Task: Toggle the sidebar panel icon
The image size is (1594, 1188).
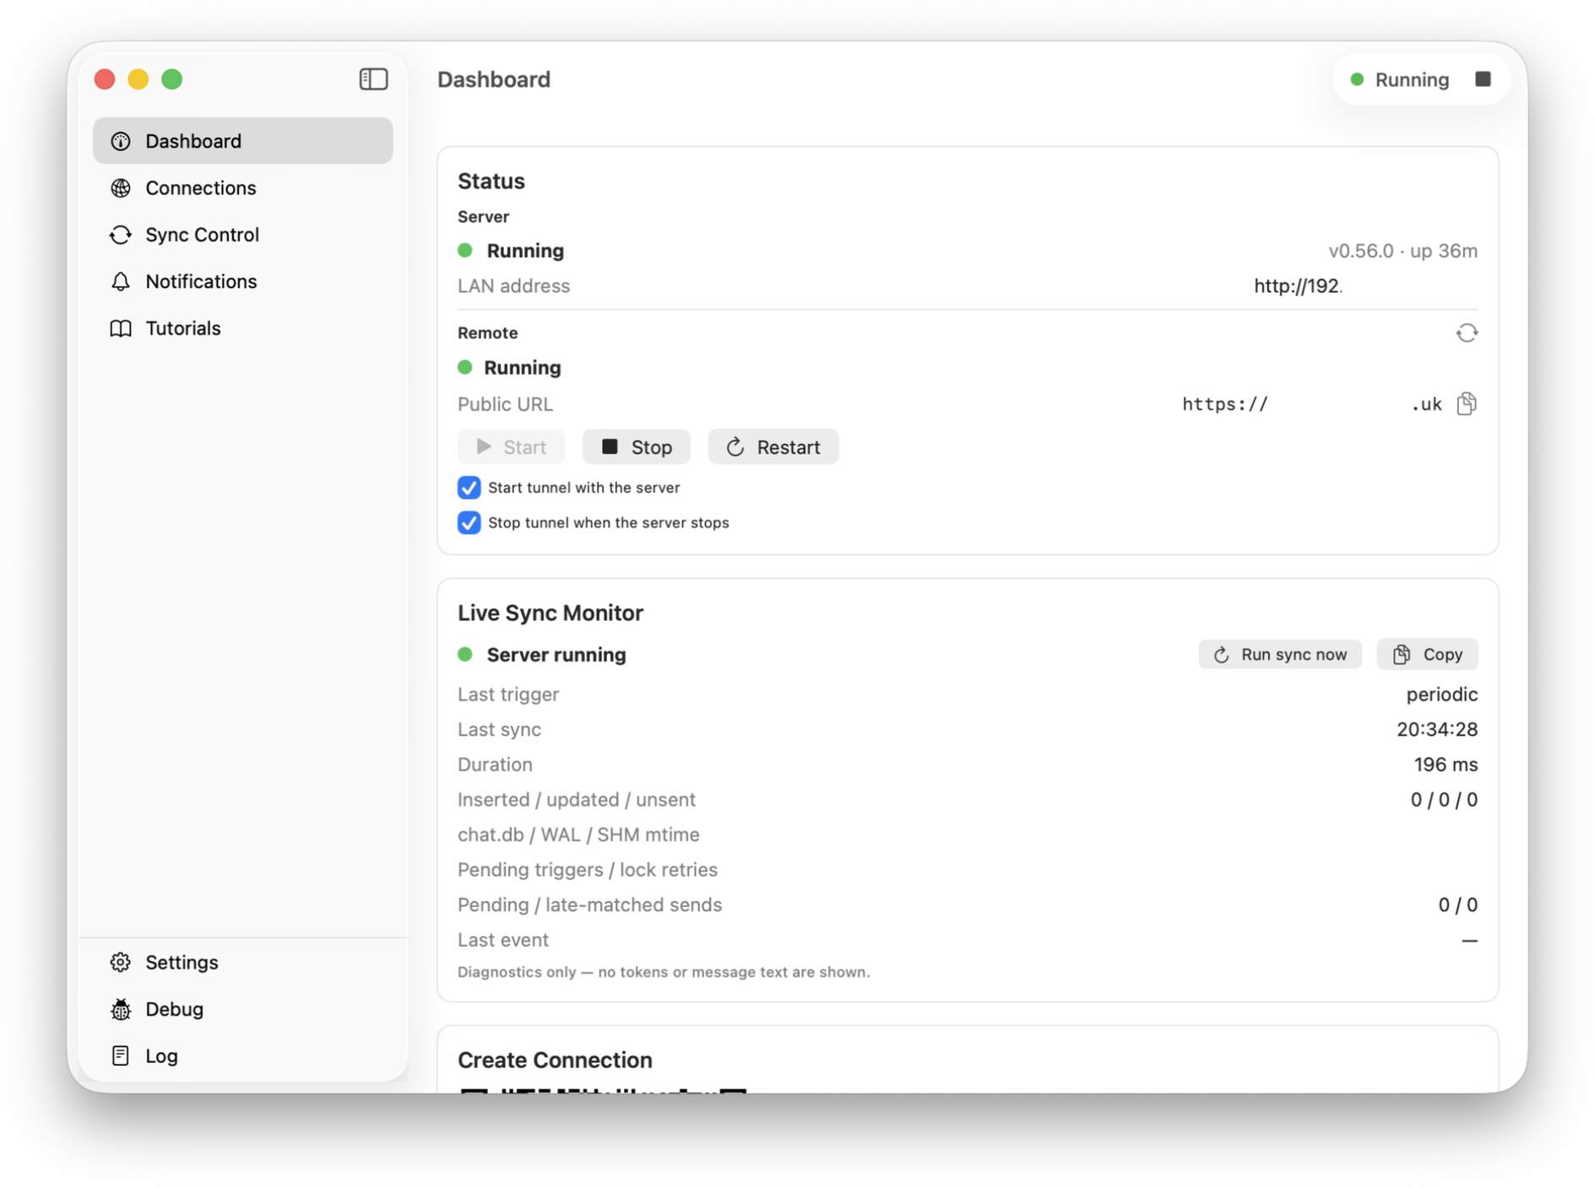Action: 373,79
